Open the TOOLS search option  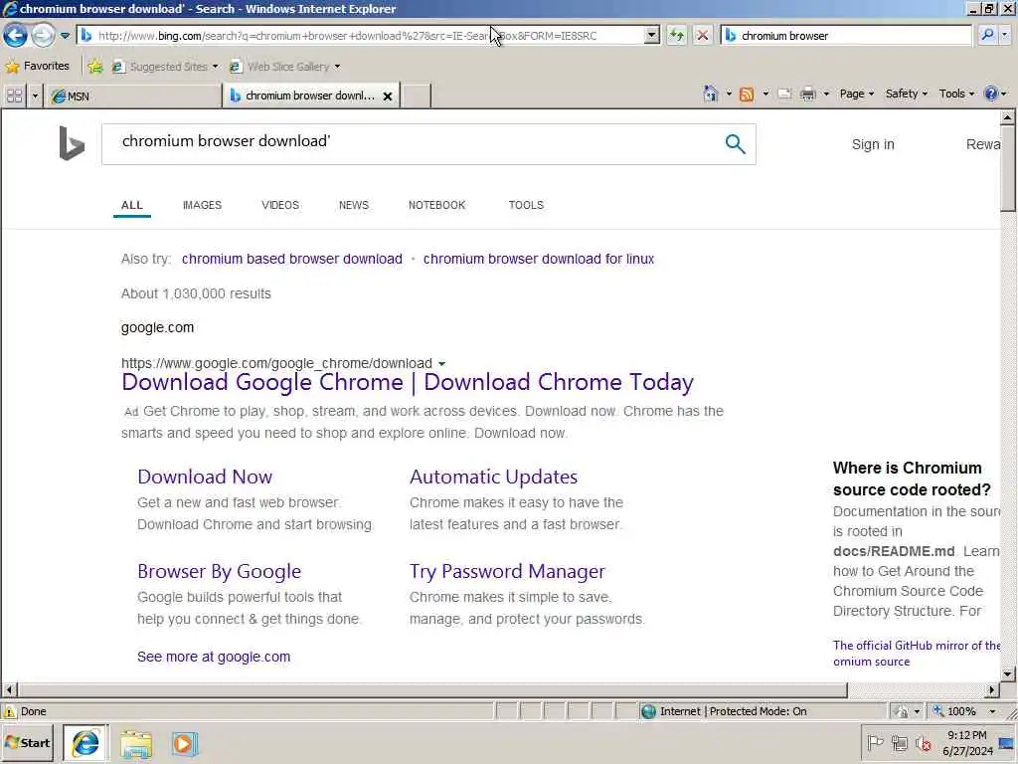(526, 205)
